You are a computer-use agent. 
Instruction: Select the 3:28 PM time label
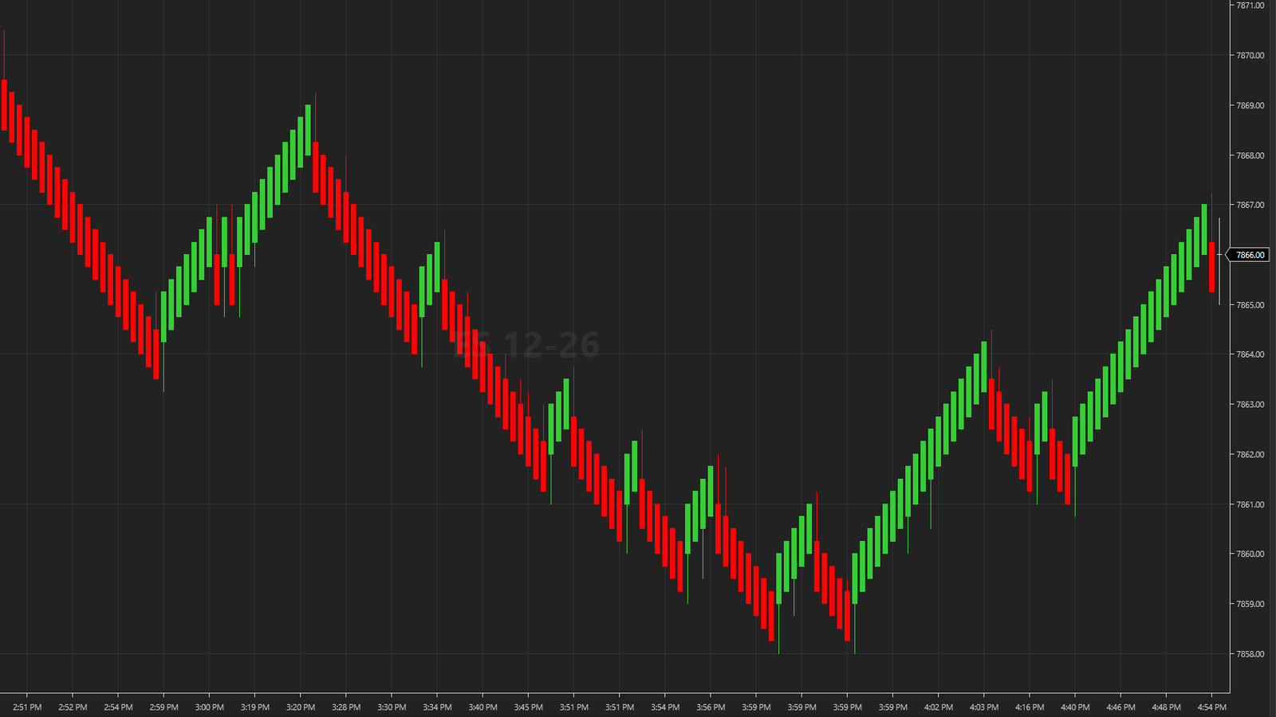coord(346,707)
